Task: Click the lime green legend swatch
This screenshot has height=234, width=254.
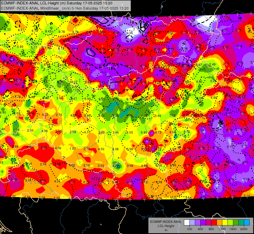Action: [x=230, y=223]
